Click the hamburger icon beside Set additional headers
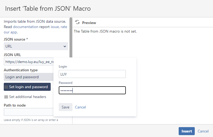This screenshot has height=137, width=213. click(x=6, y=97)
